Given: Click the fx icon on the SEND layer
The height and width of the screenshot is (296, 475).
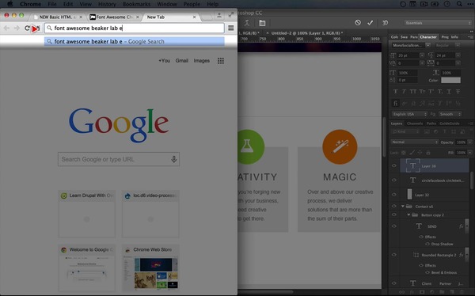Looking at the screenshot, I should (x=461, y=226).
